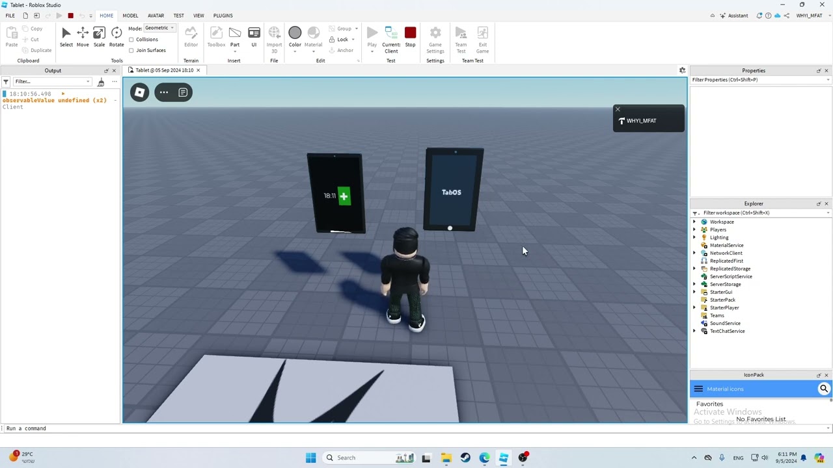The image size is (833, 468).
Task: View notifications bell
Action: [759, 16]
